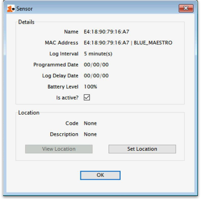Click the Location group heading
The width and height of the screenshot is (201, 199).
pos(29,113)
